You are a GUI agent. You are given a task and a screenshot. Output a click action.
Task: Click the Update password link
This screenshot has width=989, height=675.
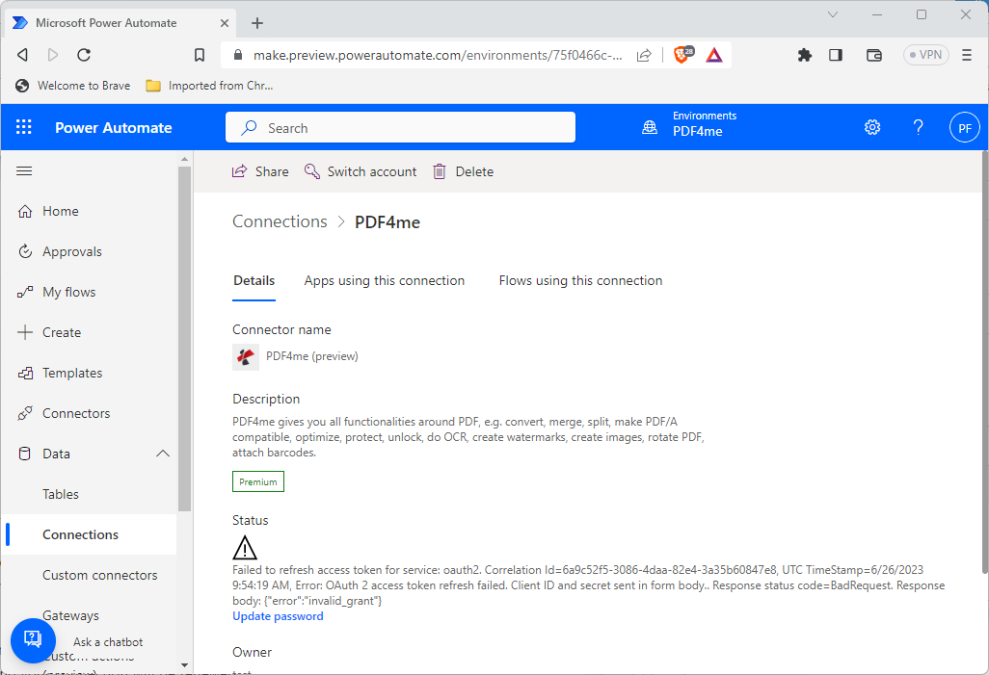(x=278, y=616)
